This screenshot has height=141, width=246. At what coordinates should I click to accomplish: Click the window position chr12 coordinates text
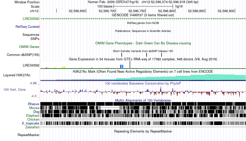coord(170,2)
